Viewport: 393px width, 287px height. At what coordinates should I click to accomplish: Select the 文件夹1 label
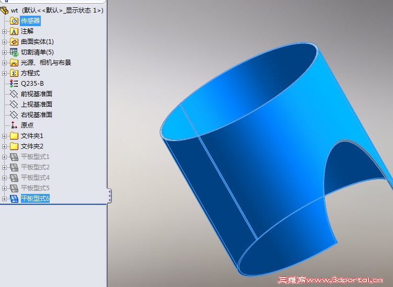coord(32,136)
